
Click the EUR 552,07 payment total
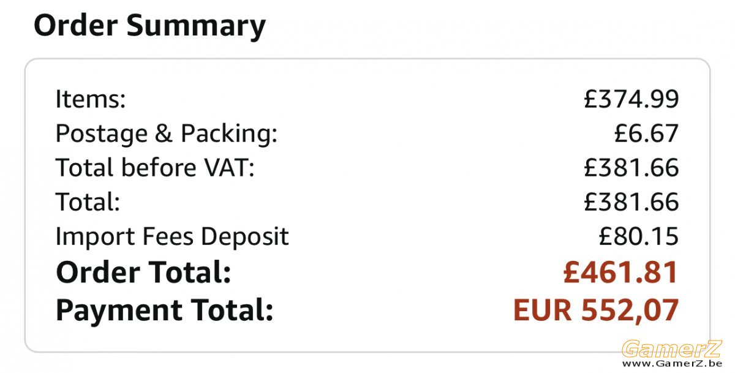(x=596, y=311)
